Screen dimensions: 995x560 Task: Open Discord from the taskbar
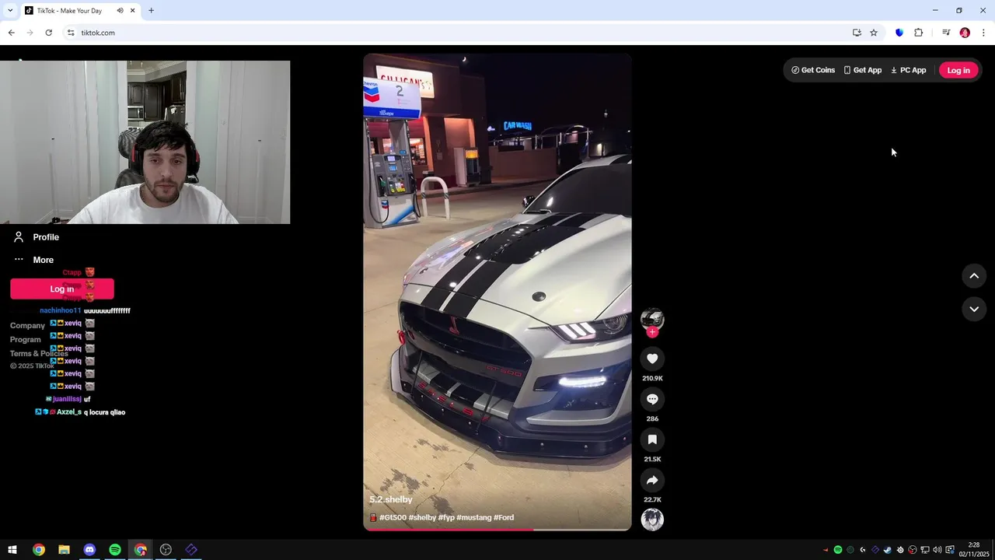89,550
